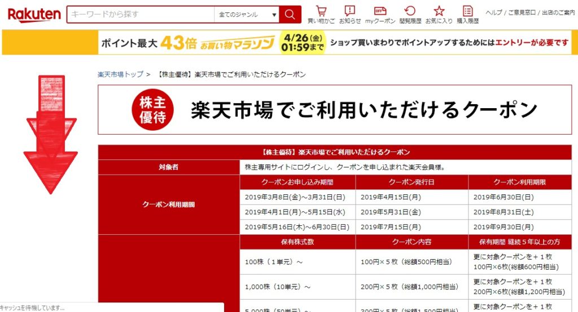Viewport: 578px width, 312px height.
Task: Click the page title 楽天市場でご利用いただけるクーポン
Action: click(364, 110)
